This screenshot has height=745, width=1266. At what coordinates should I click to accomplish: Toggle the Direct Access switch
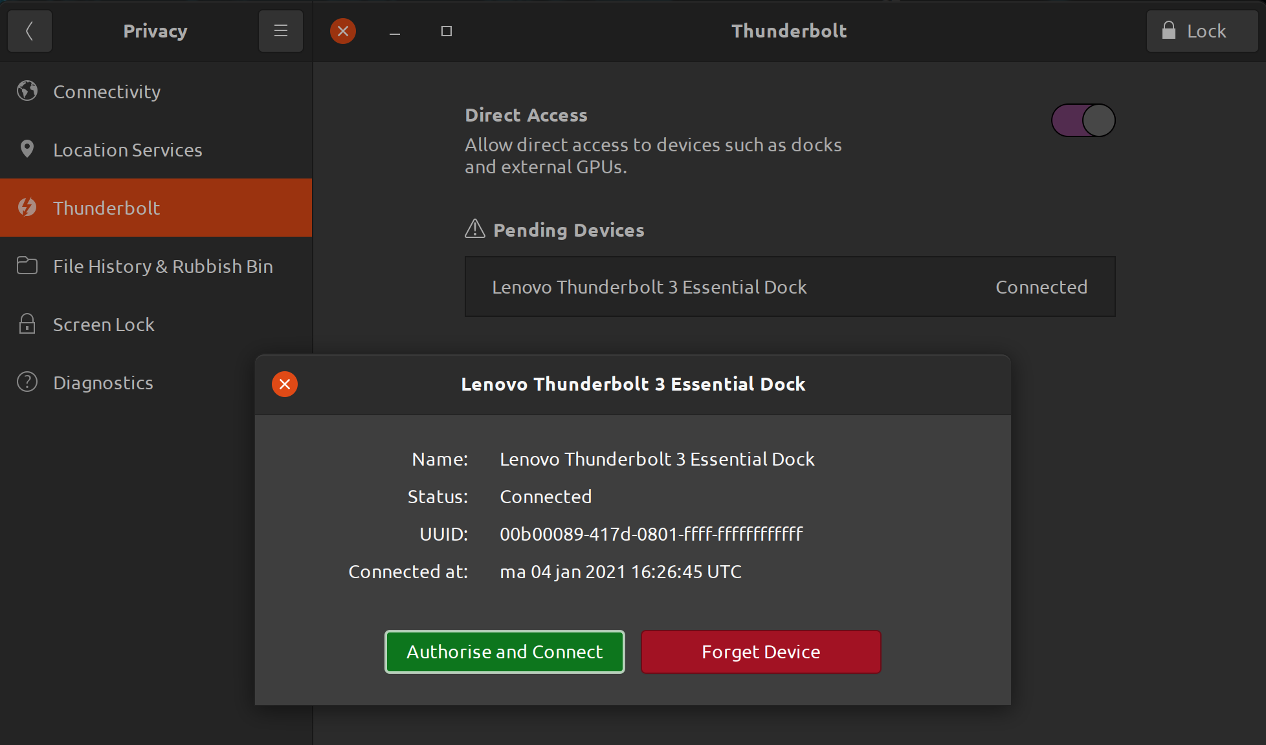click(1083, 120)
